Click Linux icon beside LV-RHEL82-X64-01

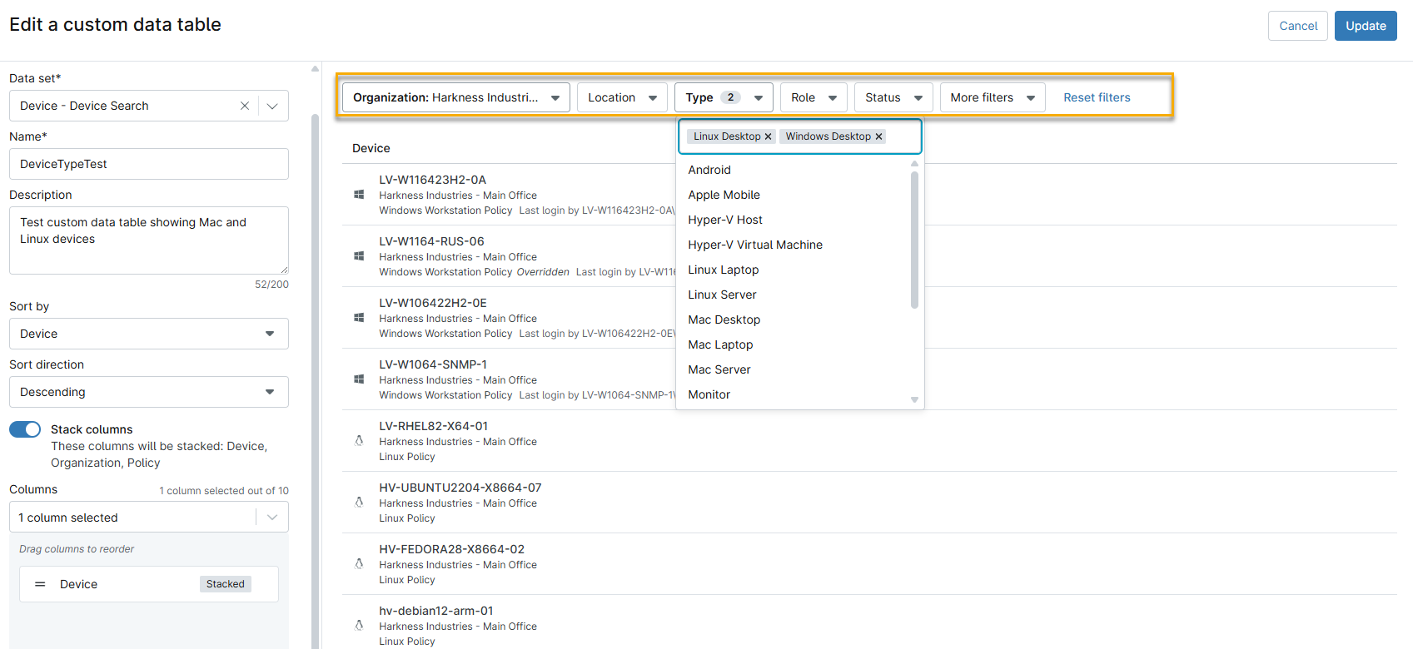(359, 441)
